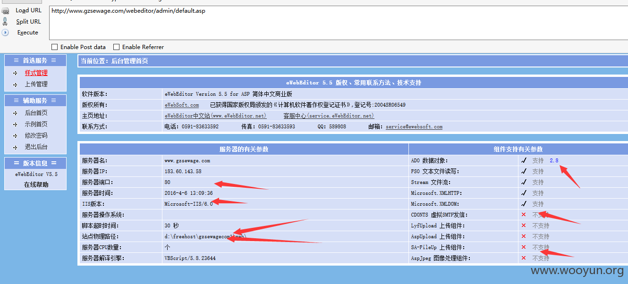628x284 pixels.
Task: Click 退出后台 to log out
Action: (x=36, y=147)
